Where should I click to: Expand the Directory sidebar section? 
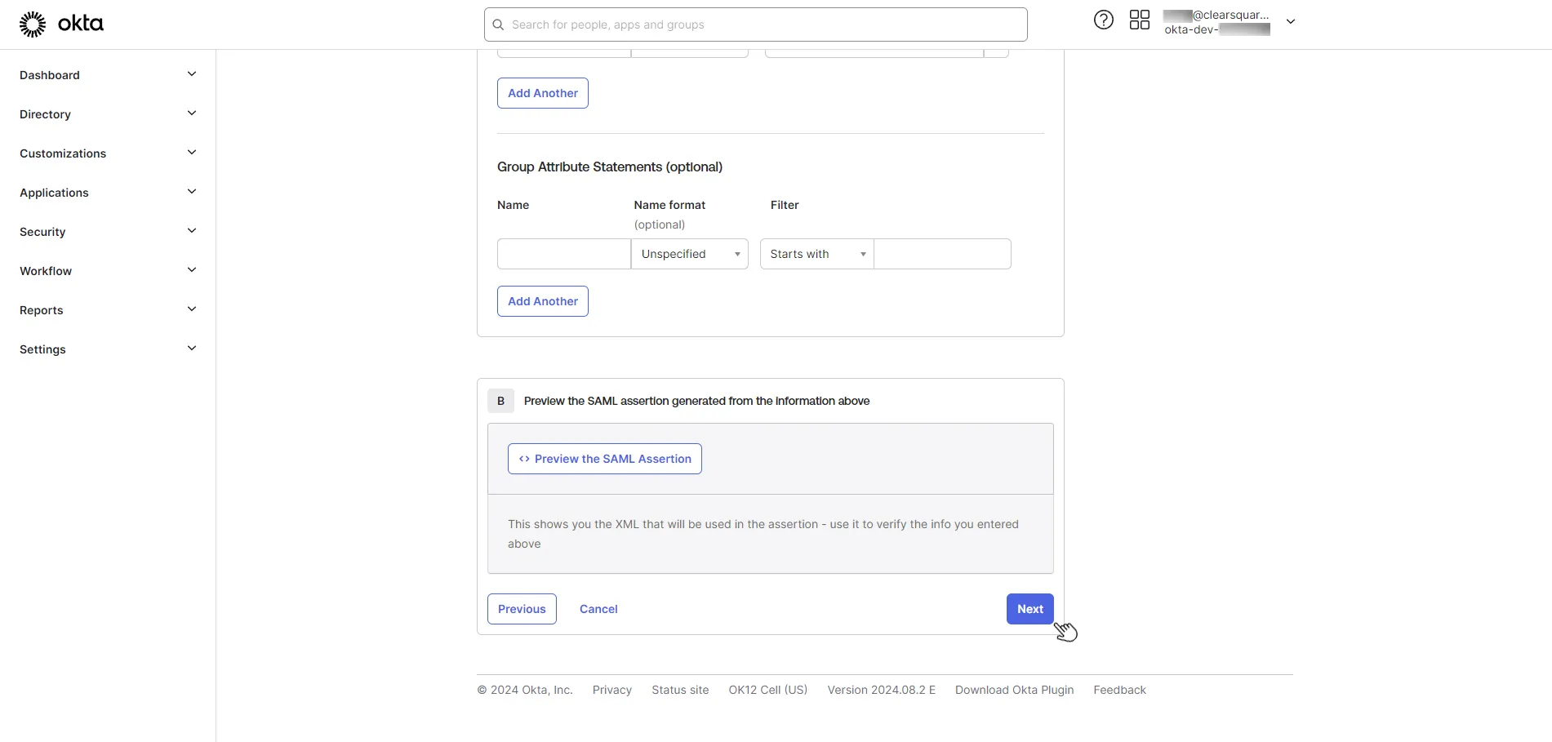[192, 113]
